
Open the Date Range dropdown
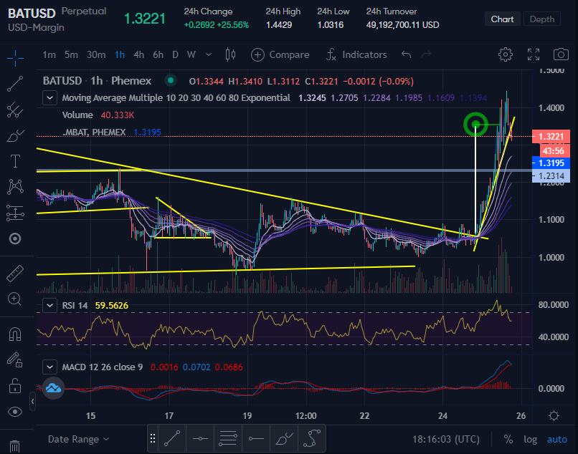pyautogui.click(x=78, y=439)
